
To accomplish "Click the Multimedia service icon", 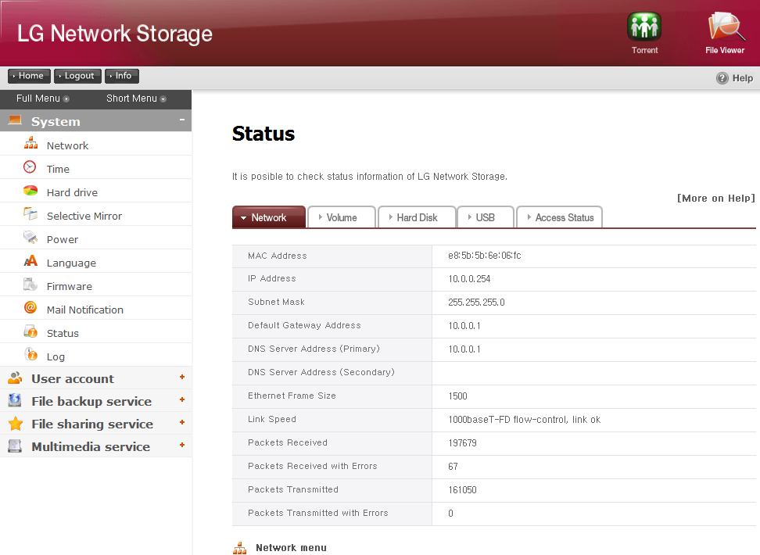I will click(15, 446).
